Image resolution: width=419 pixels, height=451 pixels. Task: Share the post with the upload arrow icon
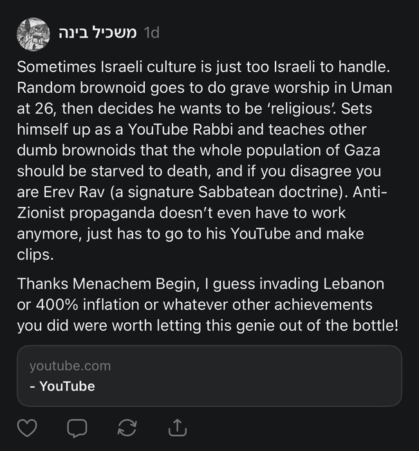pos(178,427)
